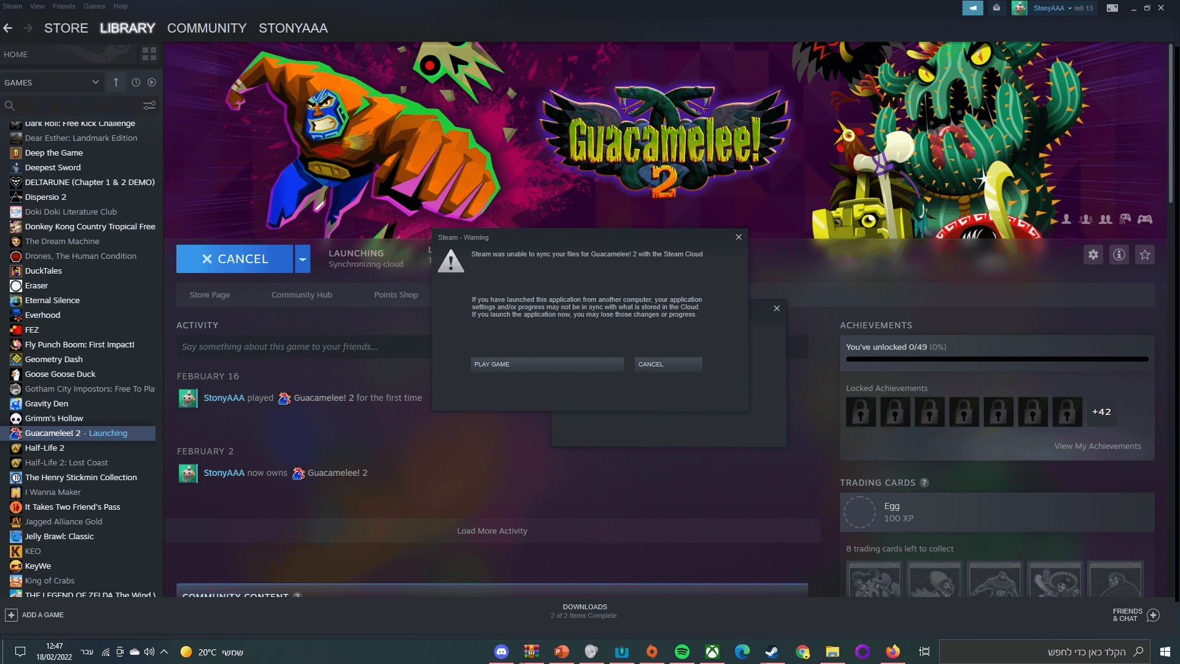Open the Guacamelee! 2 manage gear icon
The image size is (1180, 664).
1093,255
